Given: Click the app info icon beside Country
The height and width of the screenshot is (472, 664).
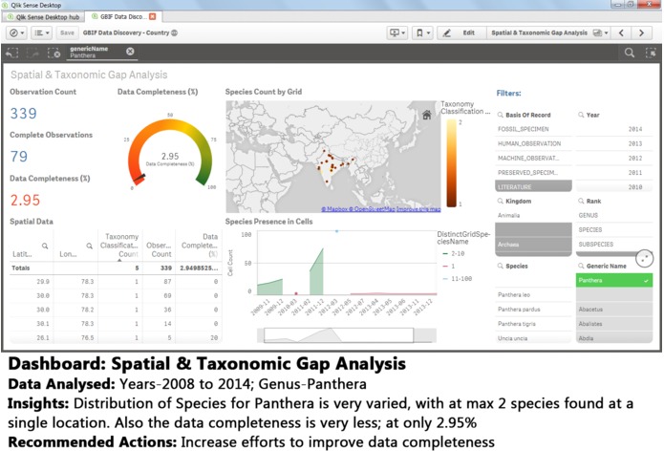Looking at the screenshot, I should (x=174, y=33).
